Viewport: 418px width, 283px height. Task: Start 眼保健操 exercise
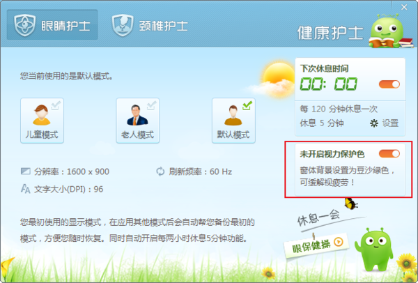[316, 245]
